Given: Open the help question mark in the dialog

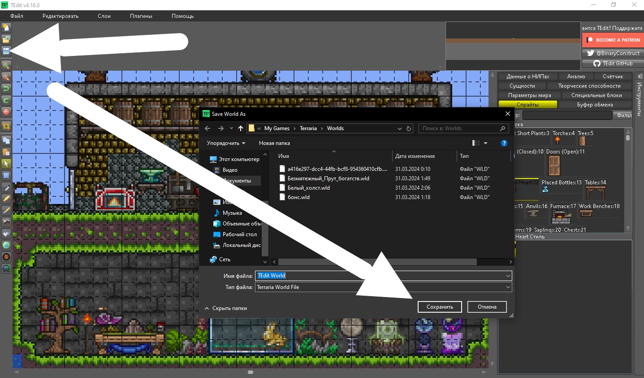Looking at the screenshot, I should pyautogui.click(x=504, y=143).
